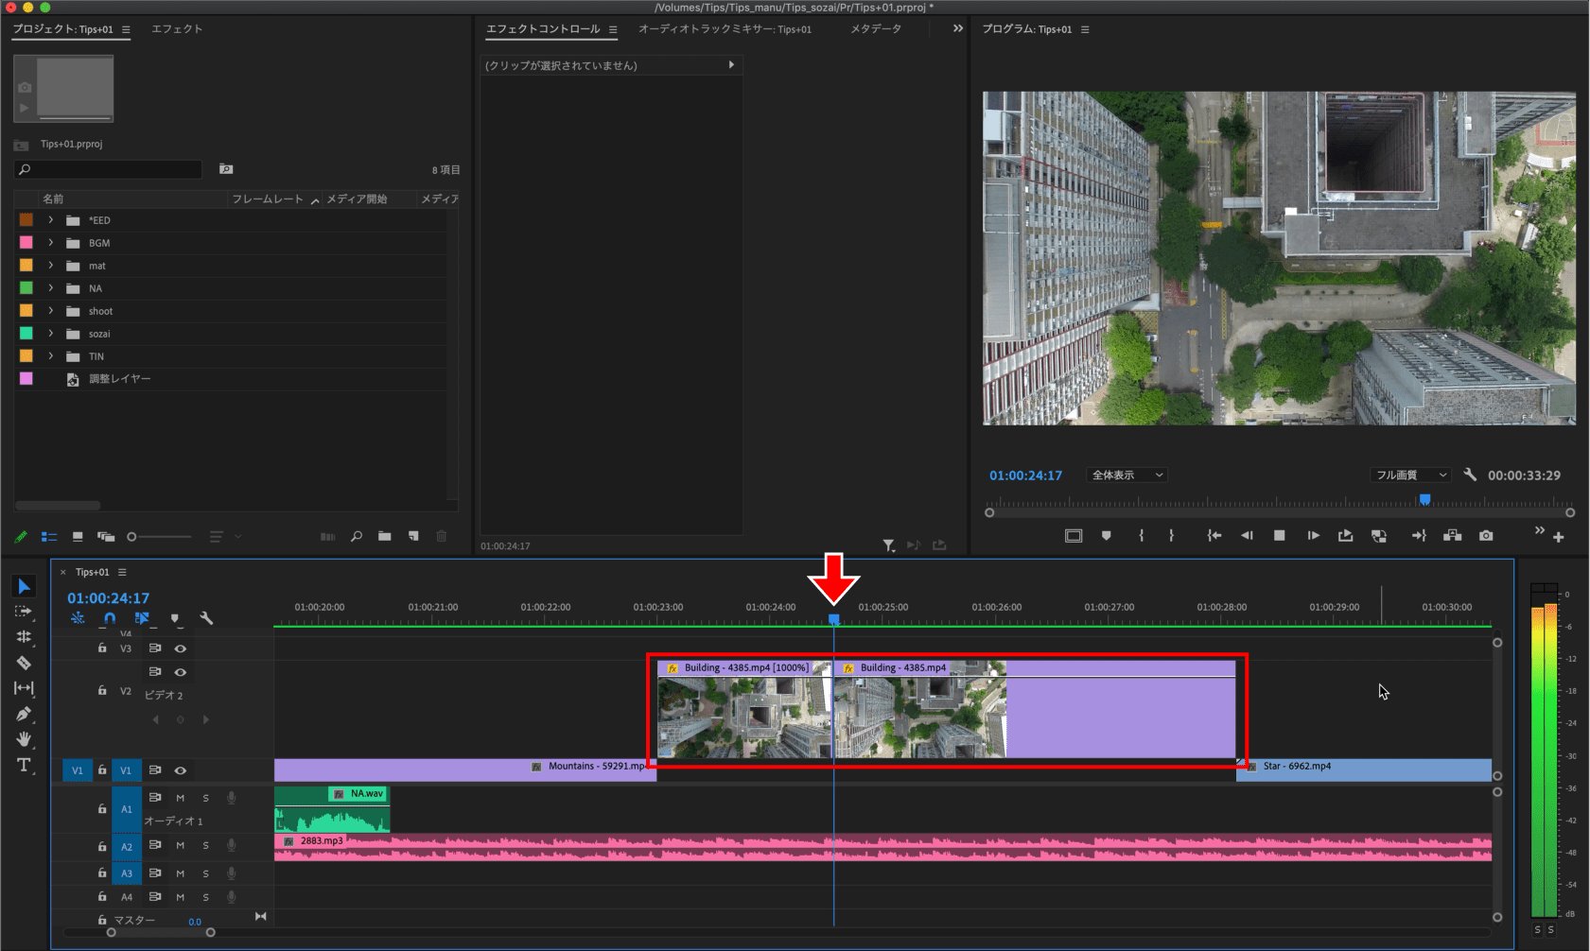This screenshot has width=1590, height=951.
Task: Switch project panel to list view
Action: 49,537
